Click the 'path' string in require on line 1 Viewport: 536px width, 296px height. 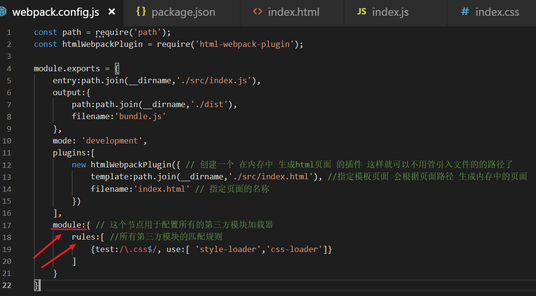point(148,33)
